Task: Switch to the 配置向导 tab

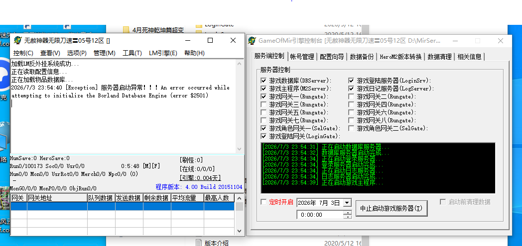Action: click(x=332, y=57)
